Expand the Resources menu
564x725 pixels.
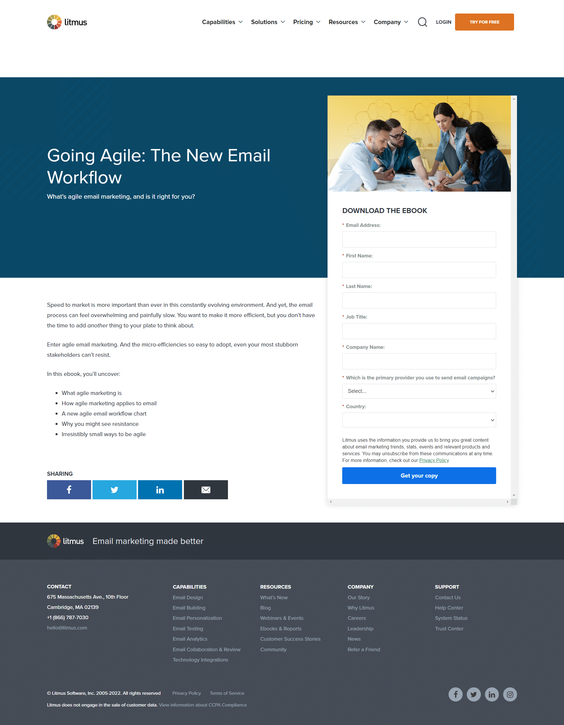(x=347, y=22)
